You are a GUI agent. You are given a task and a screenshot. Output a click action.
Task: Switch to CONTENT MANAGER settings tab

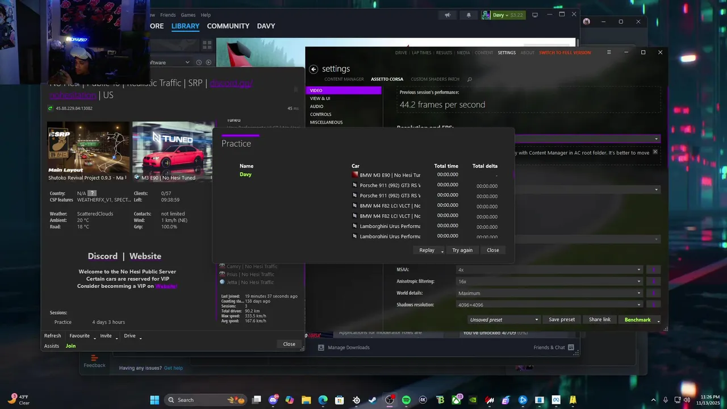coord(344,80)
